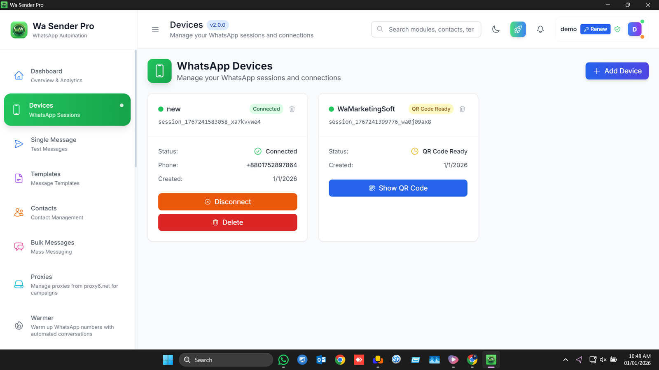The height and width of the screenshot is (370, 659).
Task: Open Contacts using the people icon
Action: point(19,212)
